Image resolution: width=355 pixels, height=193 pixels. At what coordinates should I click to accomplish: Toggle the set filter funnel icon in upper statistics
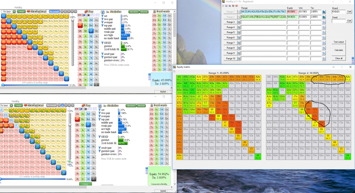tap(102, 16)
